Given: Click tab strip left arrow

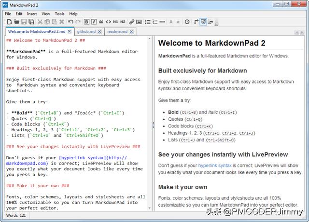Looking at the screenshot, I should pos(297,32).
